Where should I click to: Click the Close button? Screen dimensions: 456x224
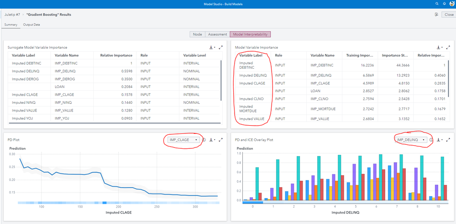click(448, 15)
